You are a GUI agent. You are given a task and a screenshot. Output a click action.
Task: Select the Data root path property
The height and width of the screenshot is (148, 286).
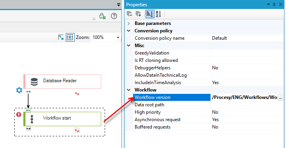coord(172,105)
